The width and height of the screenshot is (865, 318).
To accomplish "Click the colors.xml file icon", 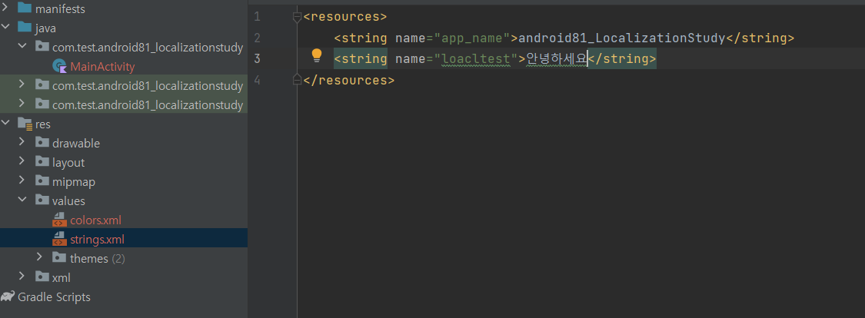I will tap(59, 220).
